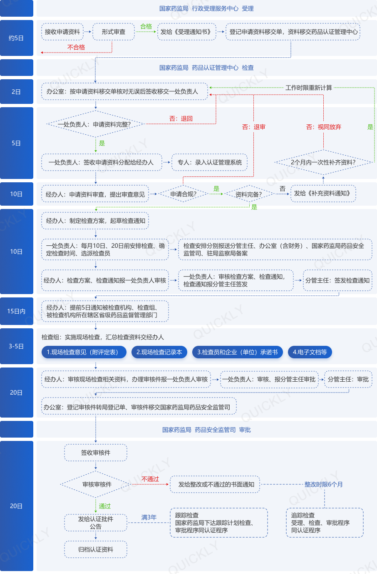This screenshot has height=574, width=377.
Task: Click the green 通过 label
Action: (105, 506)
